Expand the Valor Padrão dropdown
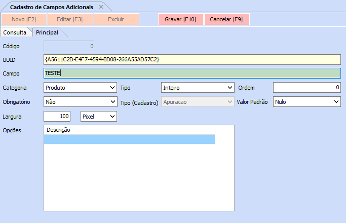 click(306, 102)
